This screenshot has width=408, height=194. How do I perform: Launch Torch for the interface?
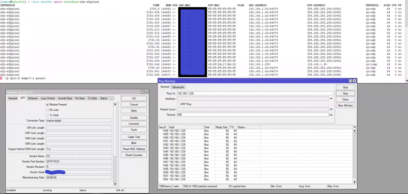(x=134, y=130)
